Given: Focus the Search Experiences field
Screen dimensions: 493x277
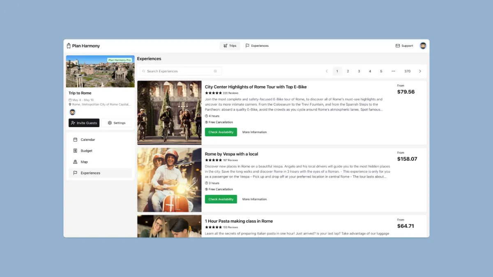Looking at the screenshot, I should click(181, 71).
